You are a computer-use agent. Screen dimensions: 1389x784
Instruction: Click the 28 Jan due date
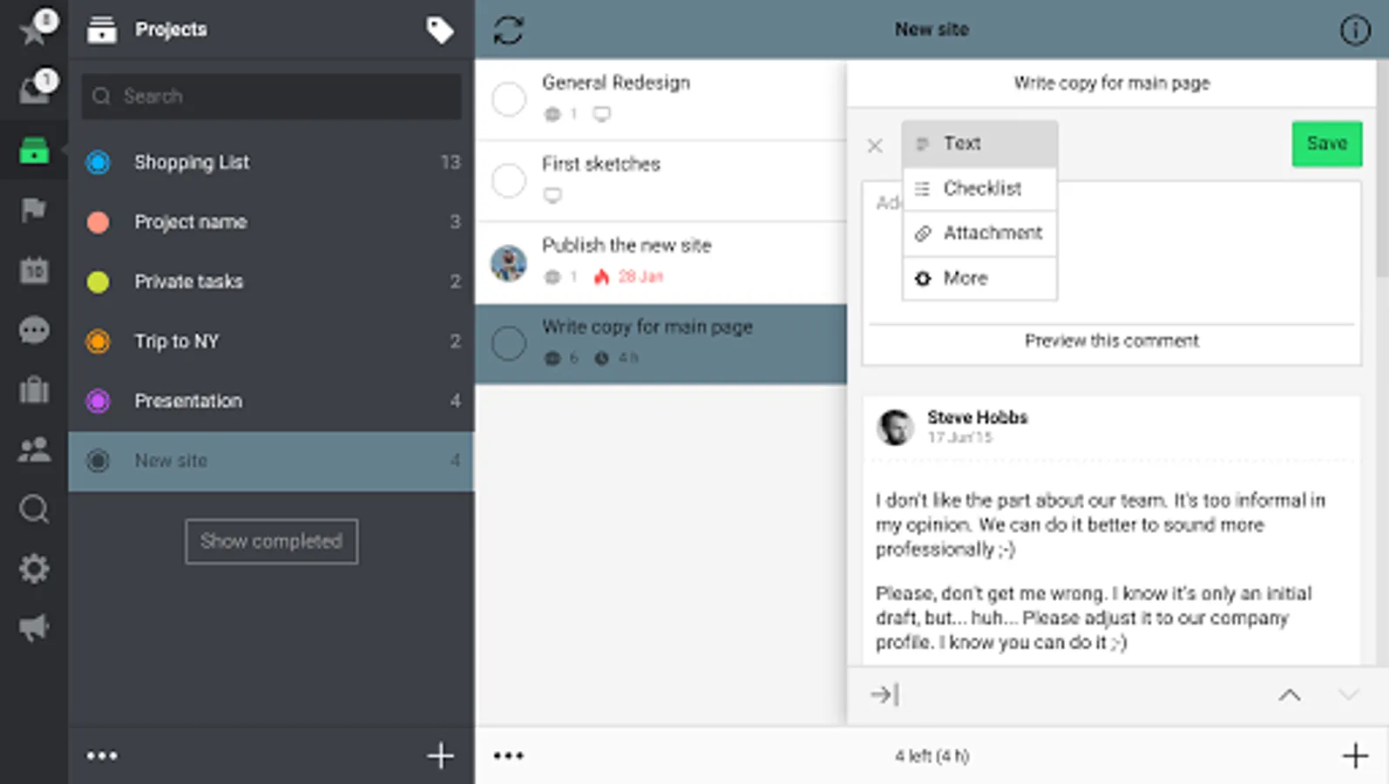point(640,277)
